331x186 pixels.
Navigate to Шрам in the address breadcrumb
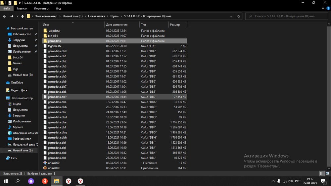tap(115, 16)
